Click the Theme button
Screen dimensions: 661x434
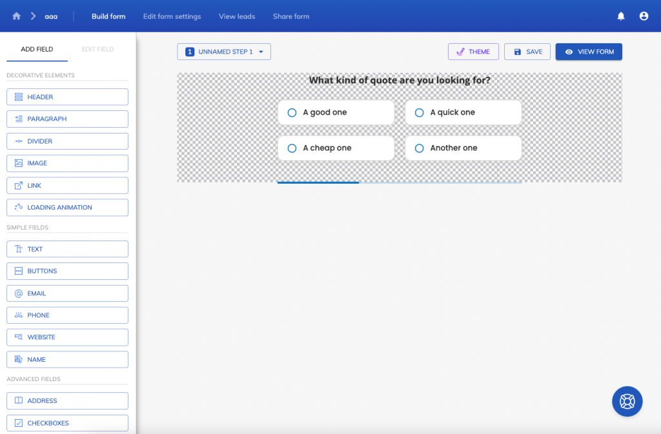[473, 52]
